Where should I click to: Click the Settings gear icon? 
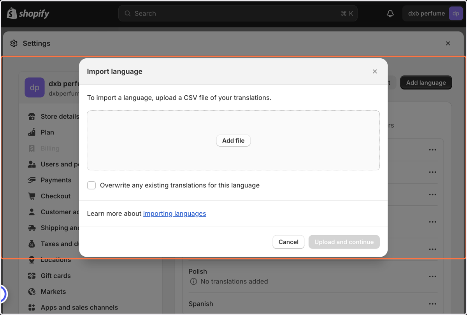14,44
